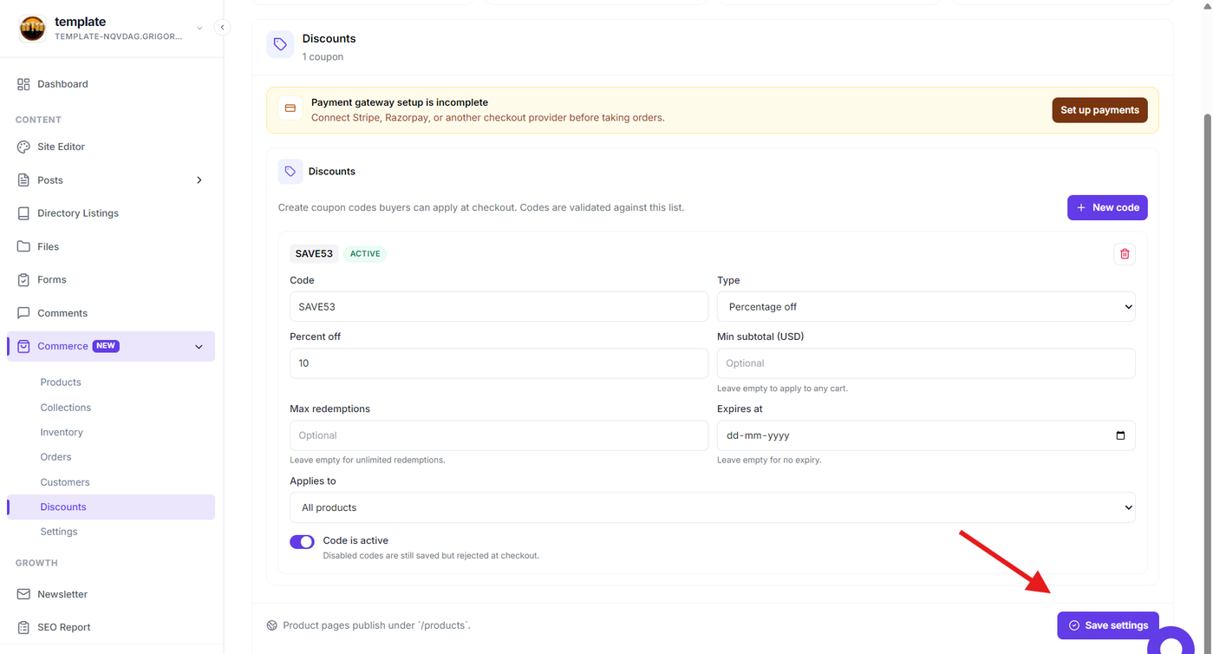Open the Type dropdown showing Percentage off

pyautogui.click(x=926, y=307)
